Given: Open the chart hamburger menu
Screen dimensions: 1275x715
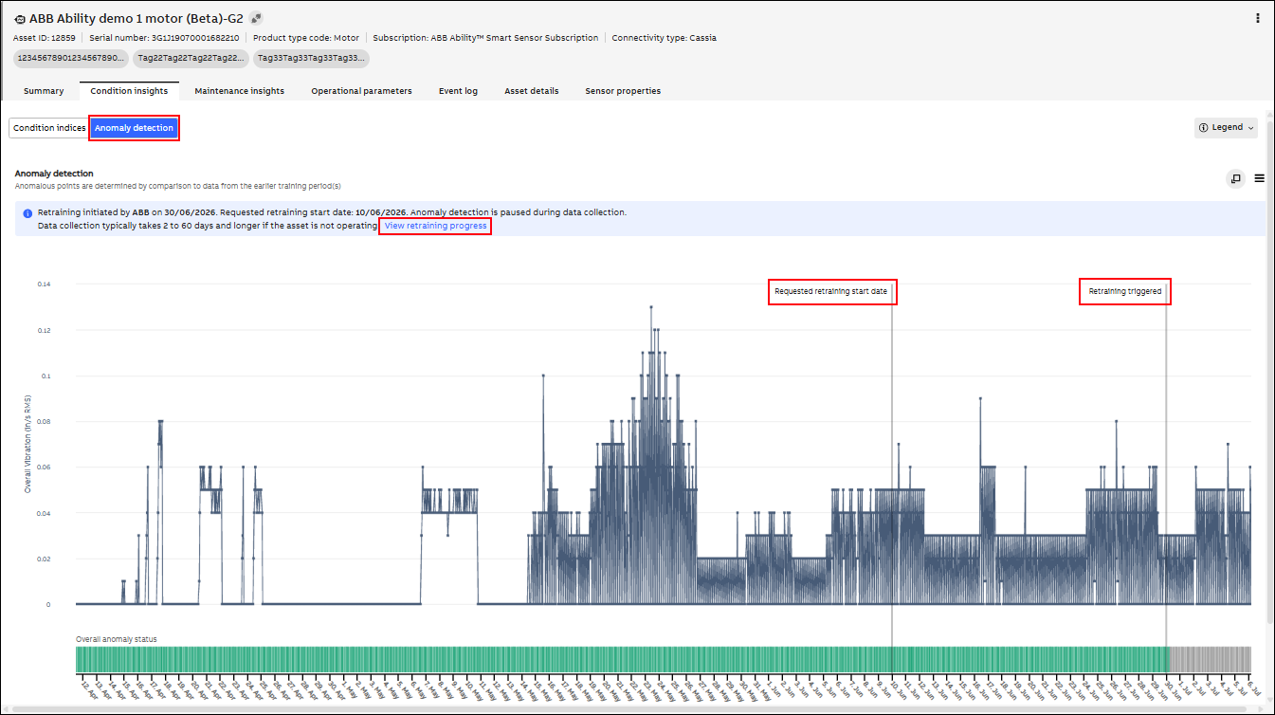Looking at the screenshot, I should click(1260, 178).
